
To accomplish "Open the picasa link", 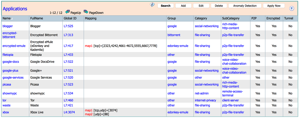I will [7, 84].
